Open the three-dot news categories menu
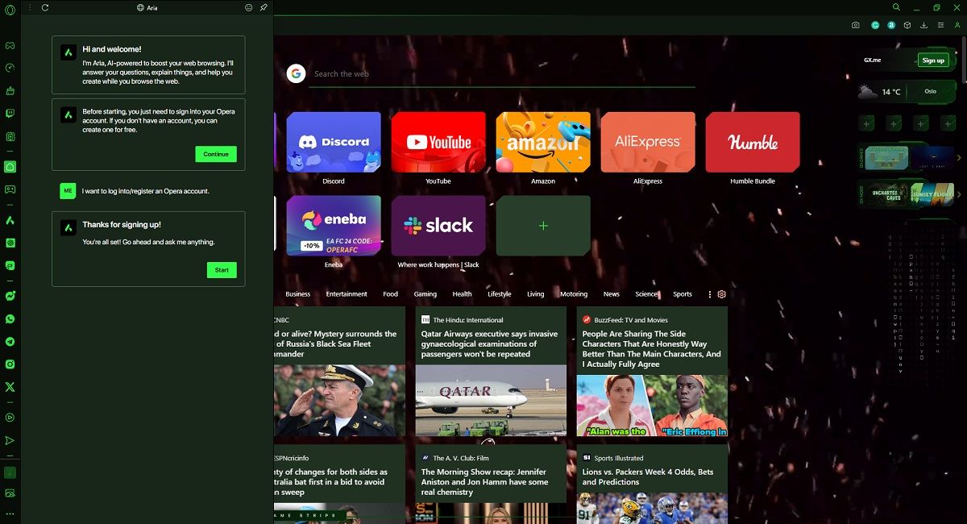 click(x=709, y=294)
